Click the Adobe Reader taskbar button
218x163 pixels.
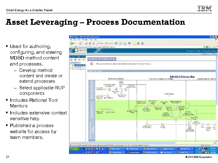click(x=117, y=152)
